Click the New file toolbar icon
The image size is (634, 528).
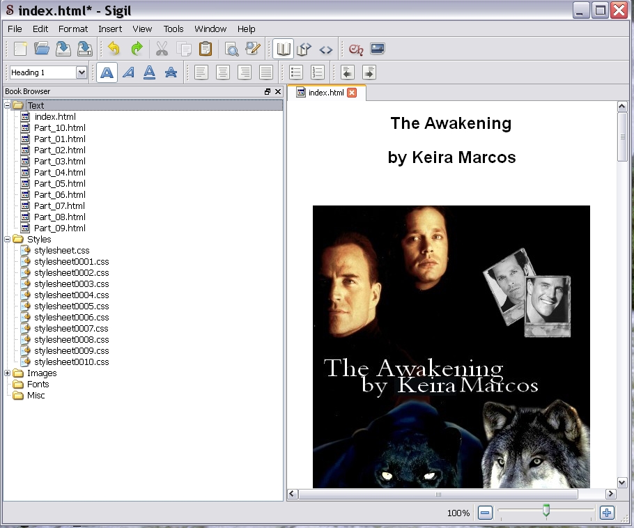(20, 49)
